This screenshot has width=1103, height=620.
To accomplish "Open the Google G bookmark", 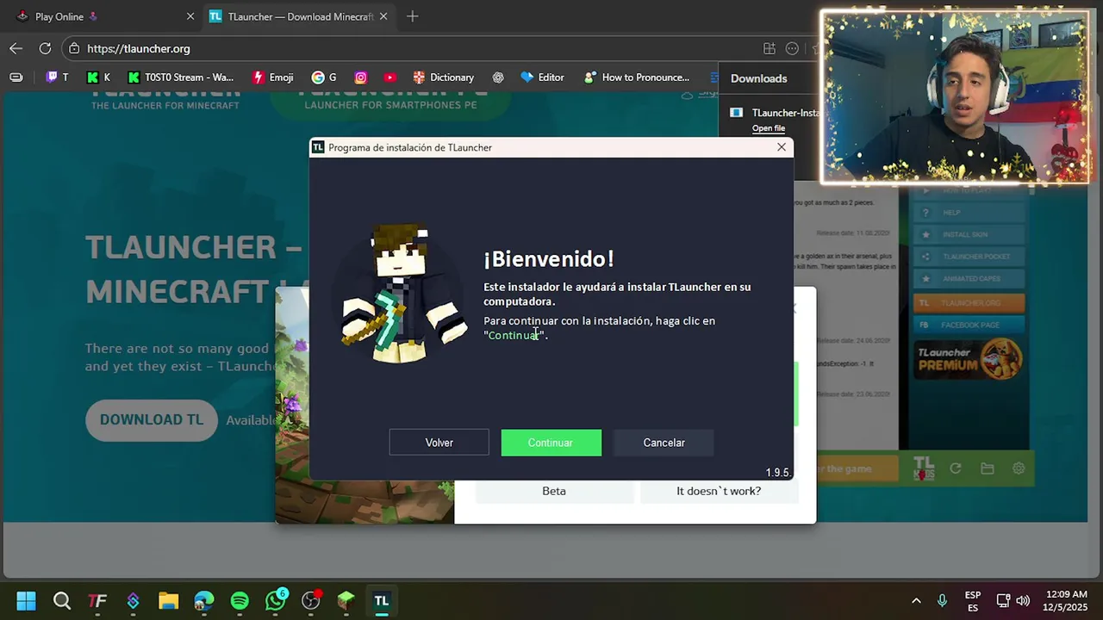I will click(x=324, y=77).
